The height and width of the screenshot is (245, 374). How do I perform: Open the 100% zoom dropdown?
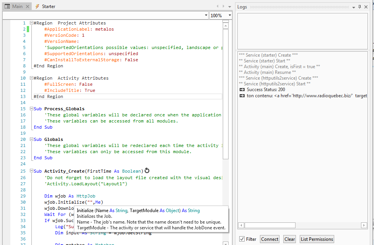(230, 15)
